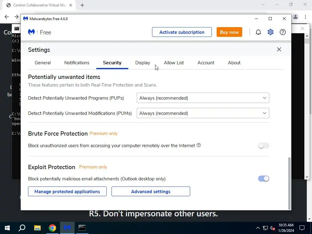Open network status tray icon

pos(265,228)
